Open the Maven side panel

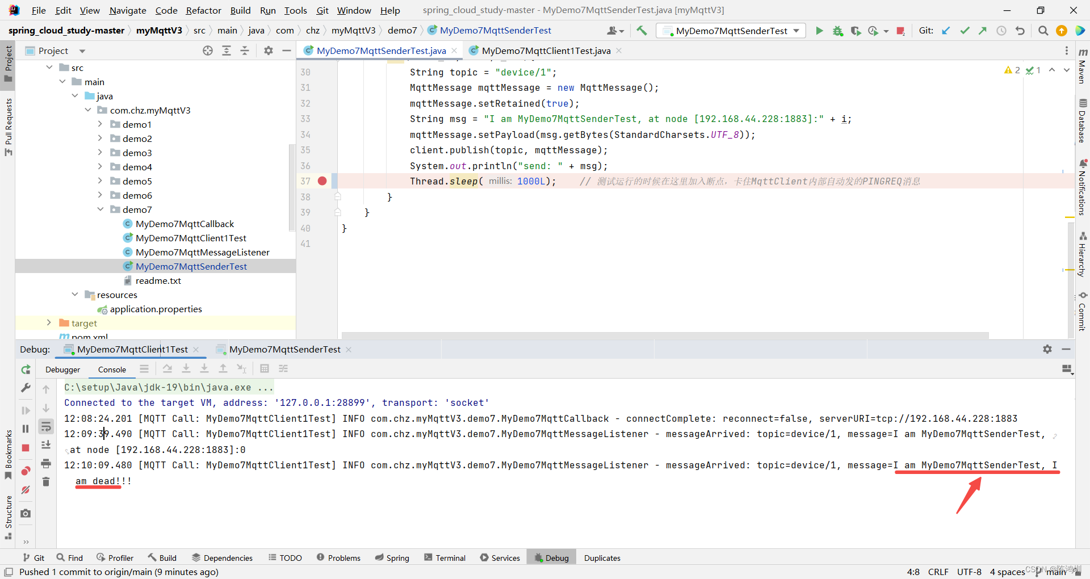click(x=1083, y=66)
